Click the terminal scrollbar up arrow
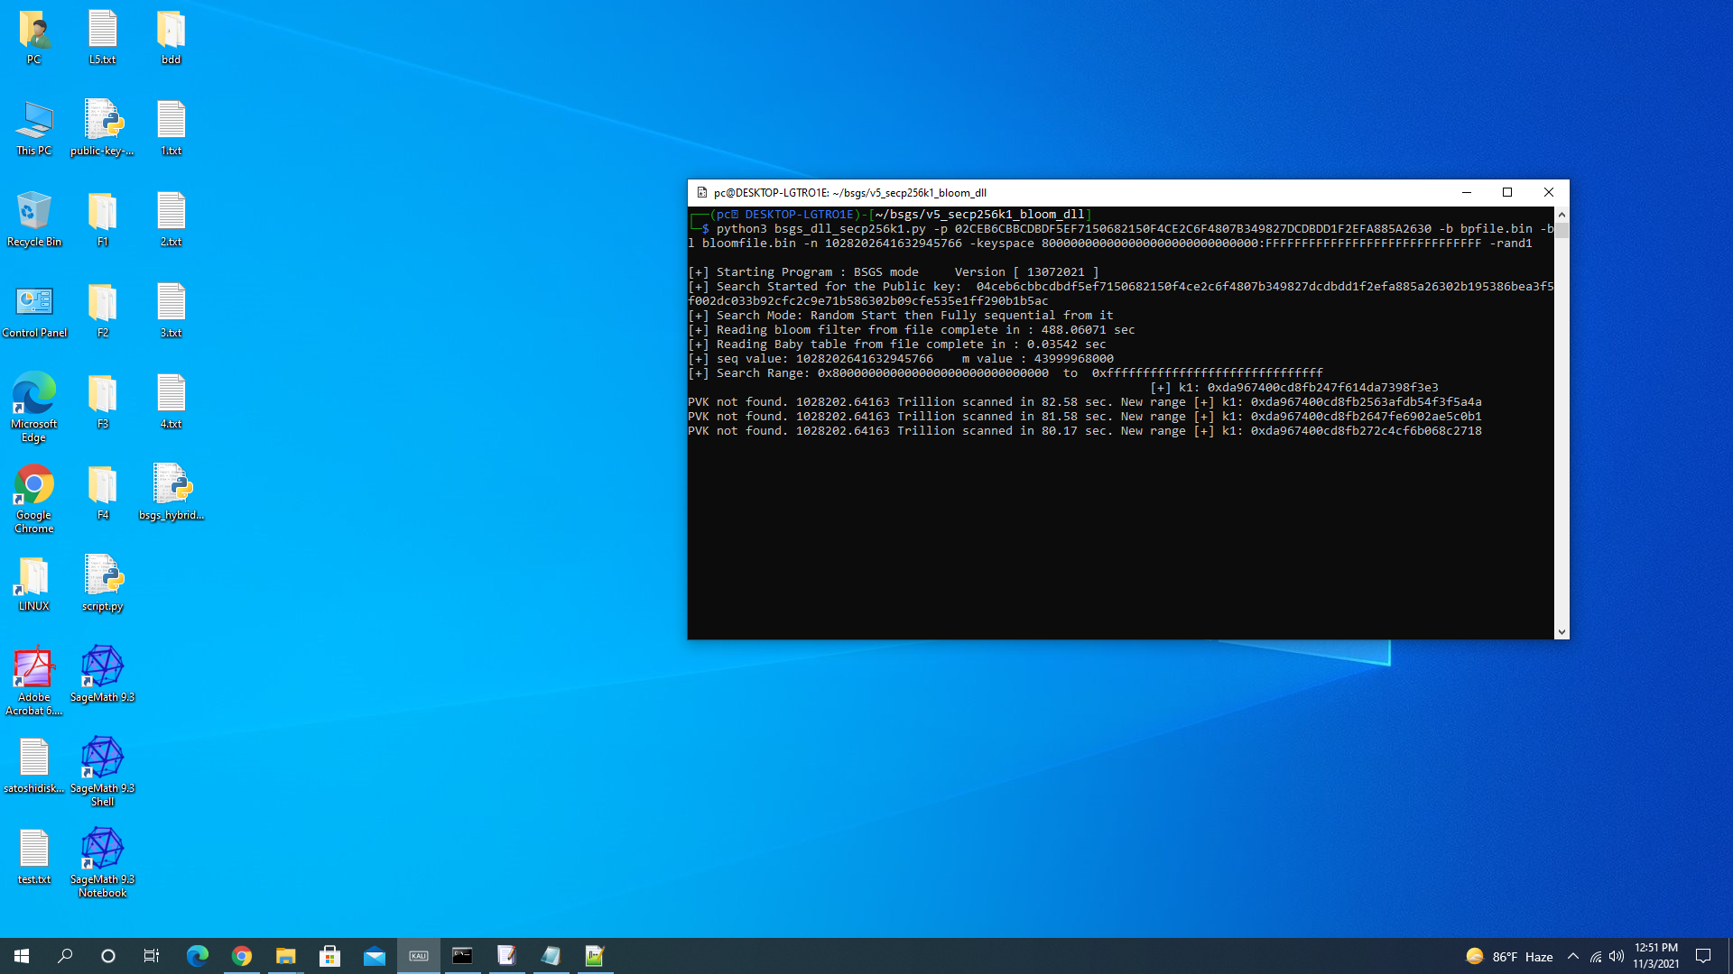The image size is (1733, 974). [1562, 215]
